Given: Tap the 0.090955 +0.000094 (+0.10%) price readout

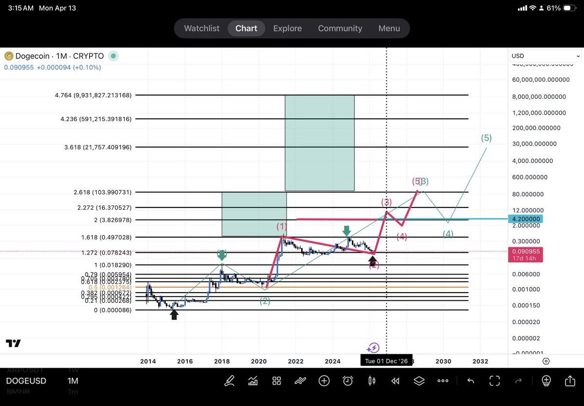Looking at the screenshot, I should [x=53, y=67].
